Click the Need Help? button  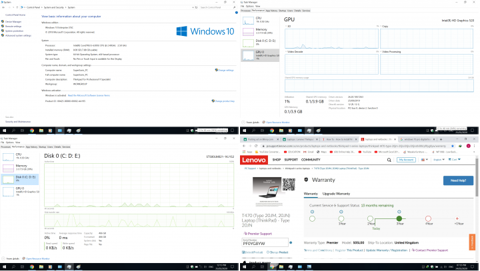click(458, 180)
